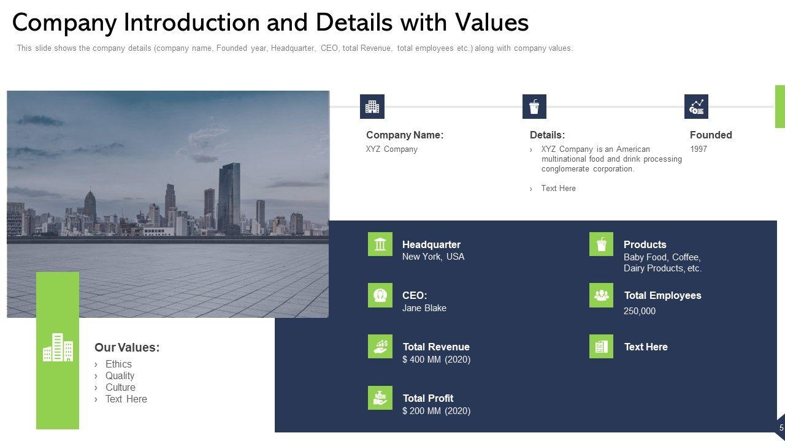The height and width of the screenshot is (441, 785).
Task: Select the document icon beside Text Here
Action: (601, 346)
